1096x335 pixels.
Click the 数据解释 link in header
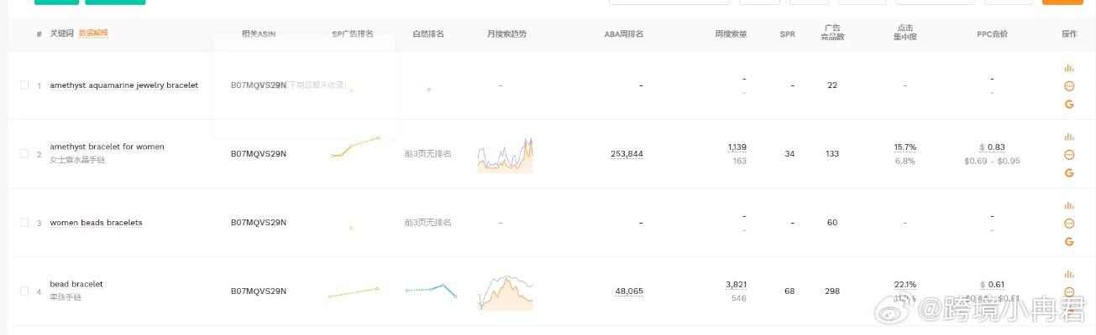click(x=93, y=33)
